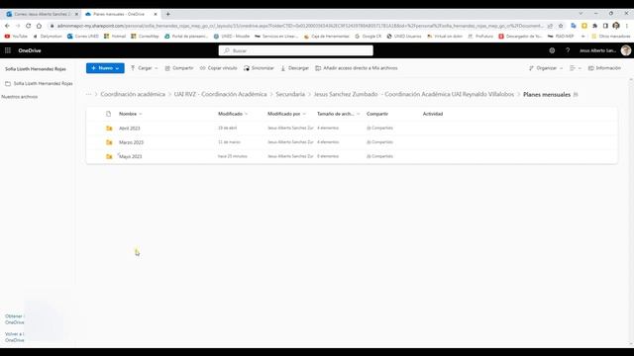
Task: Open the browser extensions puzzle icon
Action: [x=594, y=26]
